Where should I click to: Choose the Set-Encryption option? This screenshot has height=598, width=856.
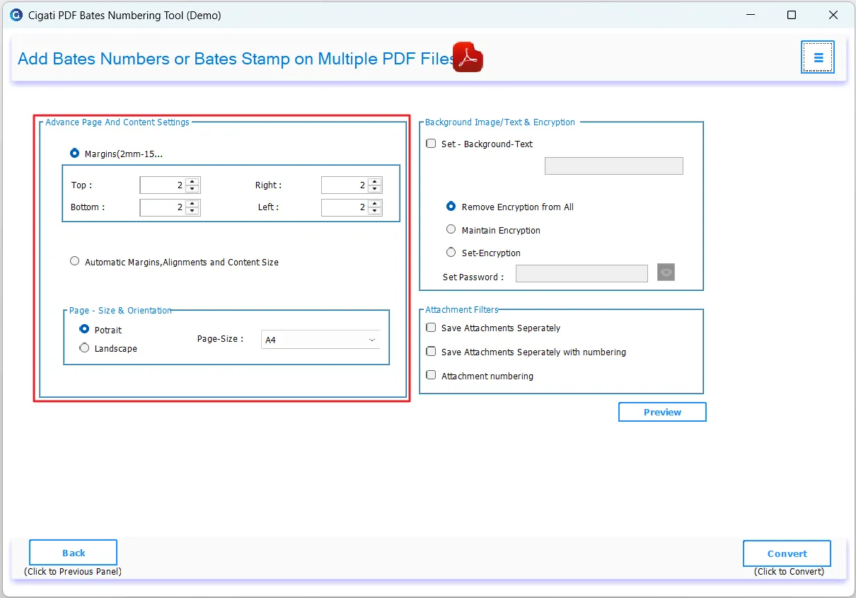pos(451,252)
